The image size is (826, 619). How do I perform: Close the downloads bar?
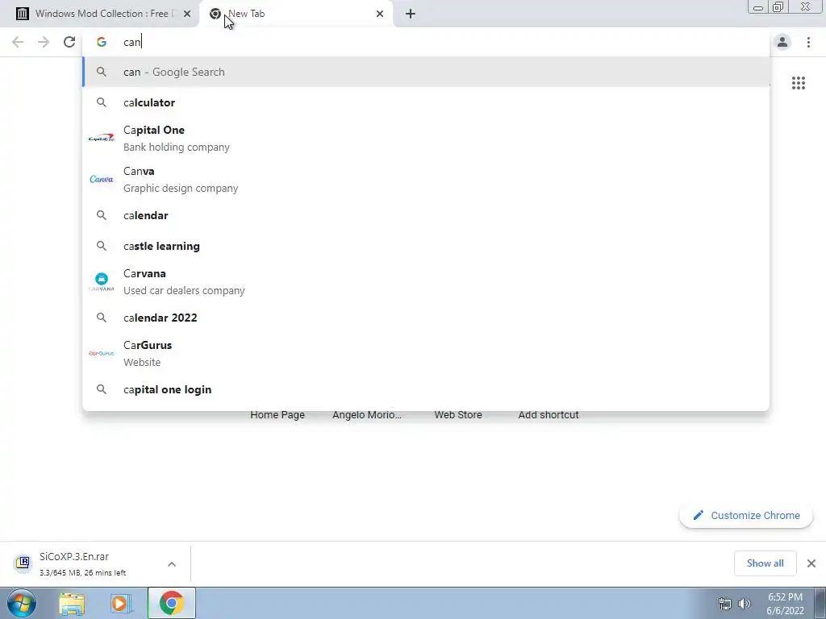point(811,563)
